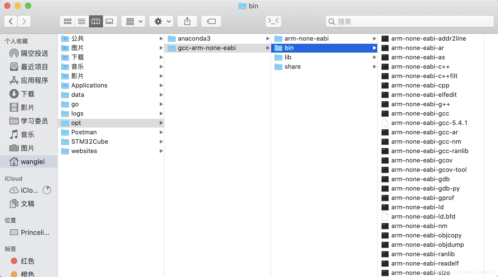Click the iCloud storage progress indicator
The height and width of the screenshot is (277, 498).
[47, 190]
